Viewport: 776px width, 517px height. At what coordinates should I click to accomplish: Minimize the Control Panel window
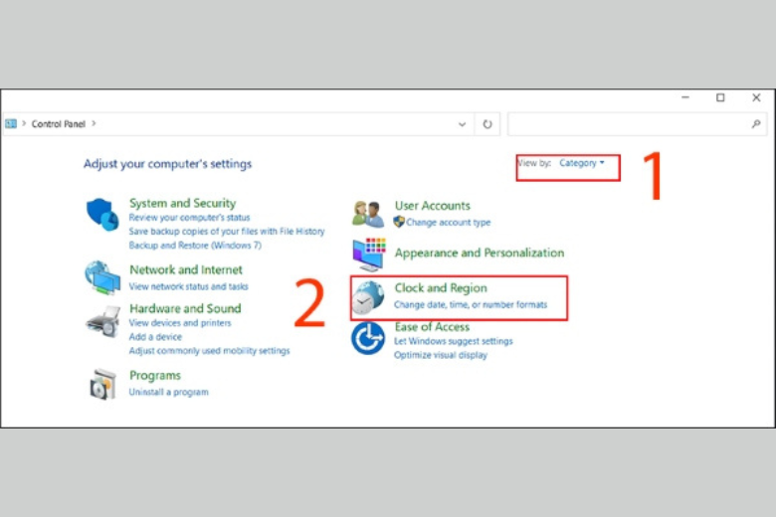pos(684,97)
